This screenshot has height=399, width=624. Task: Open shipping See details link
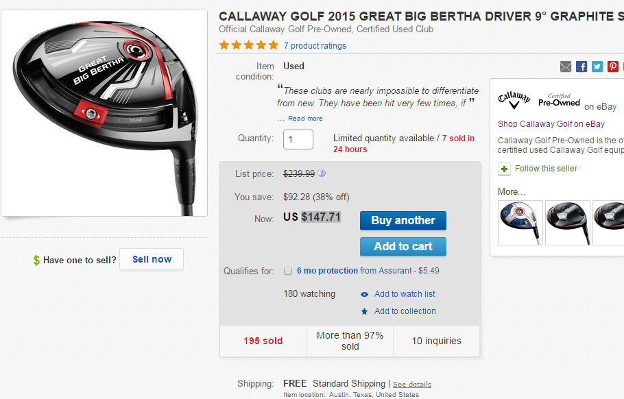pos(412,384)
